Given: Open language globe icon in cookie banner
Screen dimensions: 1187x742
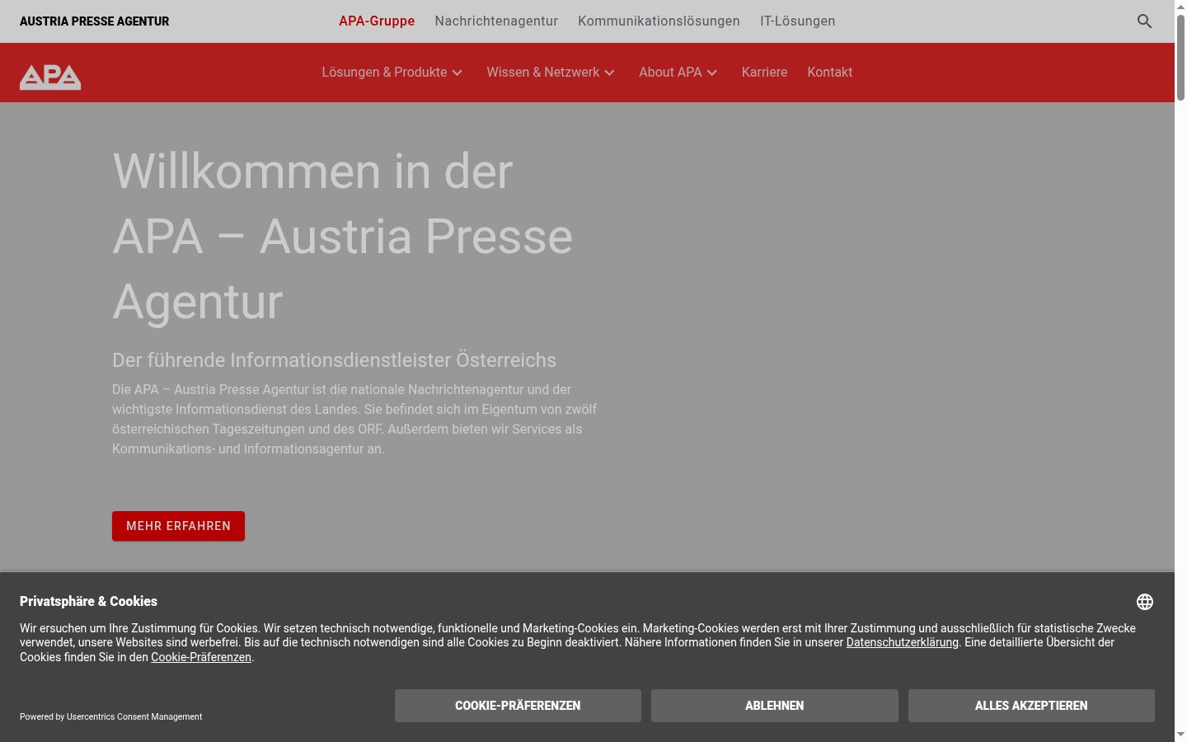Looking at the screenshot, I should (1145, 602).
